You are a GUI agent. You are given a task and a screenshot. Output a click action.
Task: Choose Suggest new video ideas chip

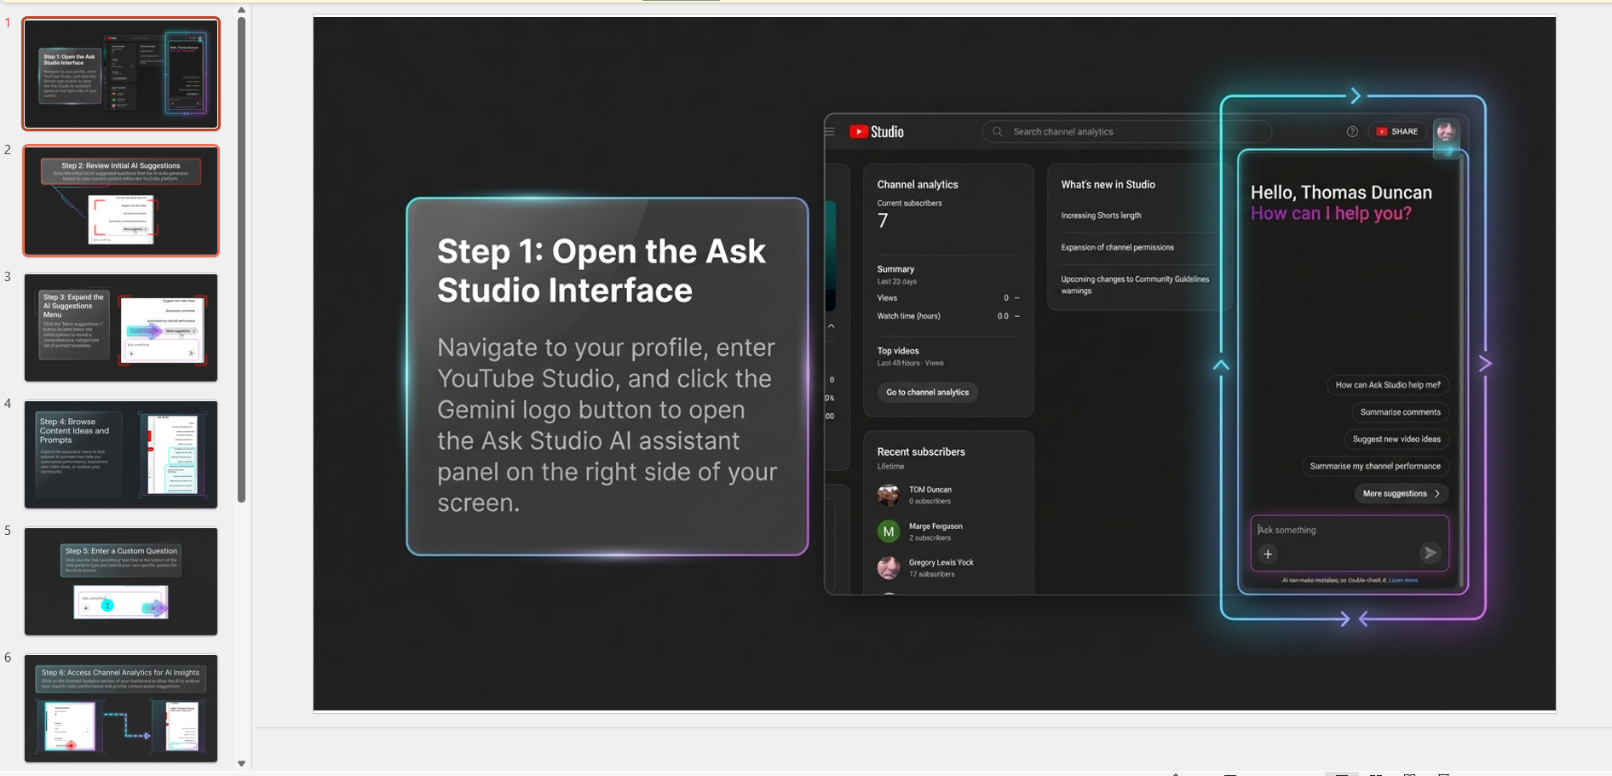[1396, 440]
